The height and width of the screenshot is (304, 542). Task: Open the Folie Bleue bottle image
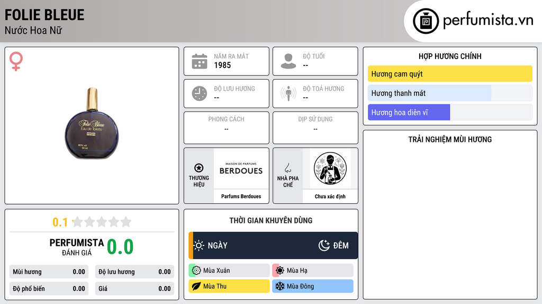(x=92, y=123)
